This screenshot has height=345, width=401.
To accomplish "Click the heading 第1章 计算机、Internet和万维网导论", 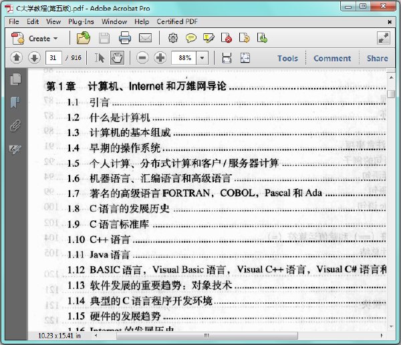I will 136,86.
